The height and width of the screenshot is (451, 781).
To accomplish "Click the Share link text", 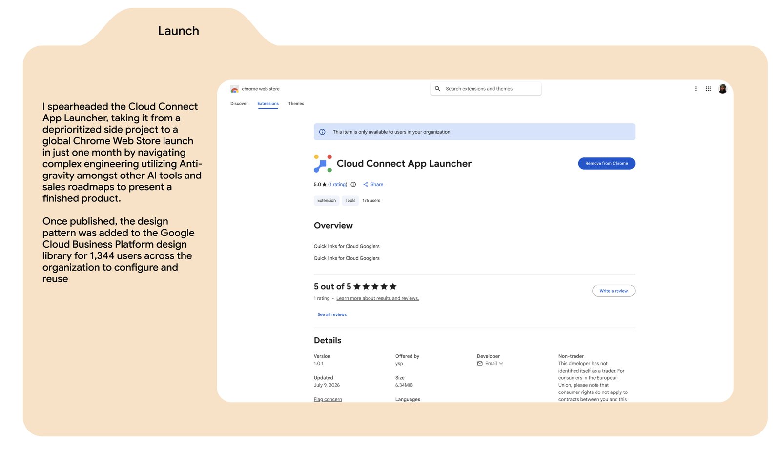I will click(x=377, y=184).
